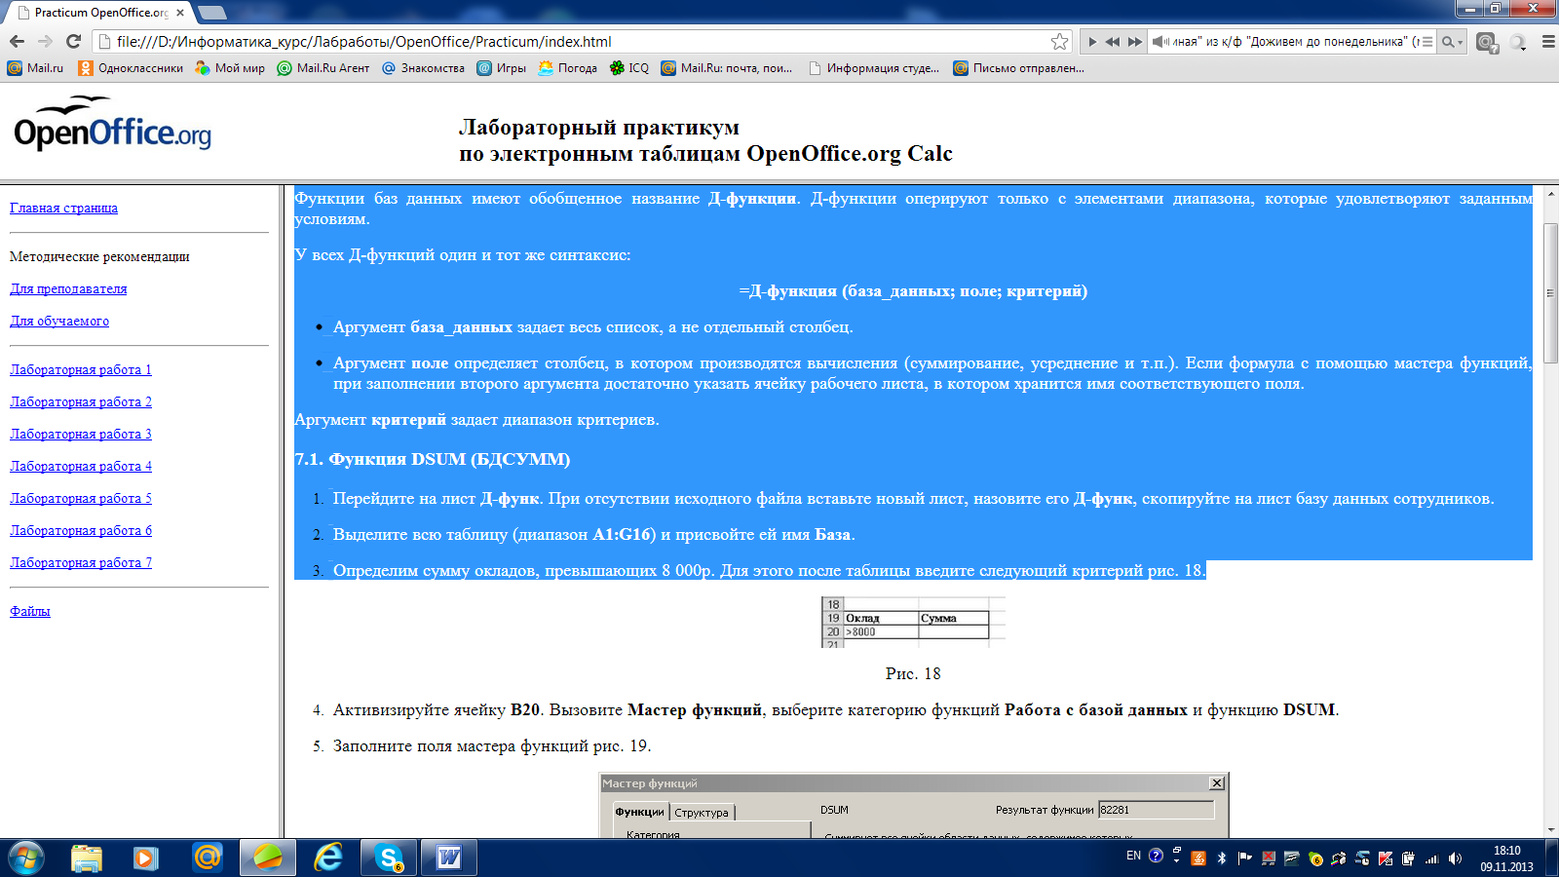The width and height of the screenshot is (1559, 877).
Task: Open the Sputnik extension dropdown
Action: [x=1518, y=42]
